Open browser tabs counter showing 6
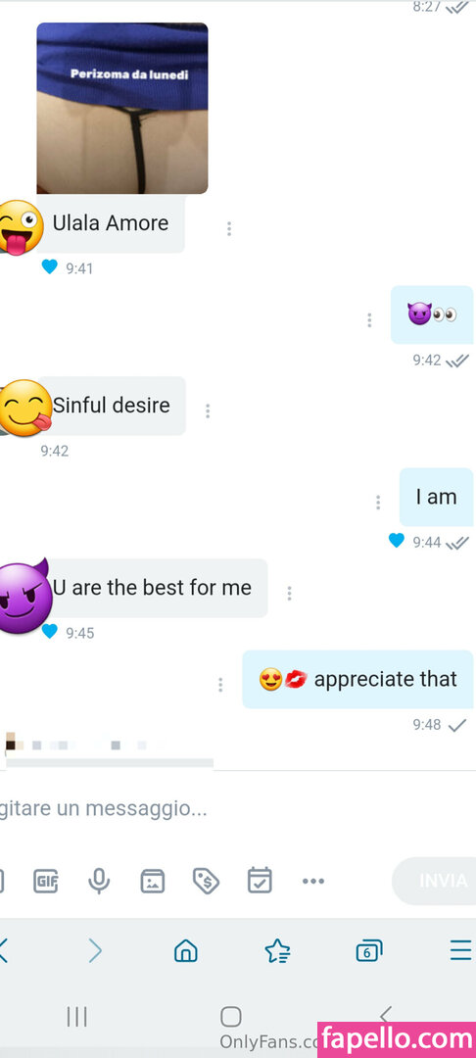Screen dimensions: 476x1058 [368, 950]
